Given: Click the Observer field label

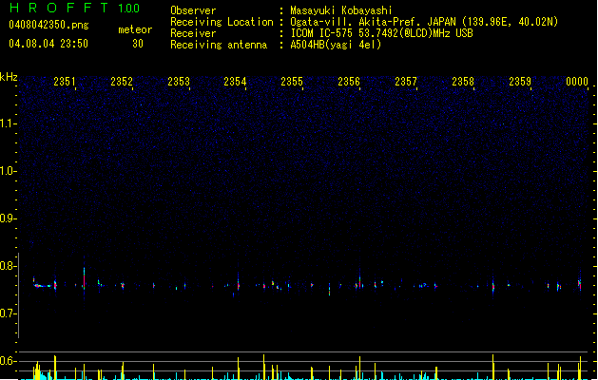Looking at the screenshot, I should (x=193, y=10).
